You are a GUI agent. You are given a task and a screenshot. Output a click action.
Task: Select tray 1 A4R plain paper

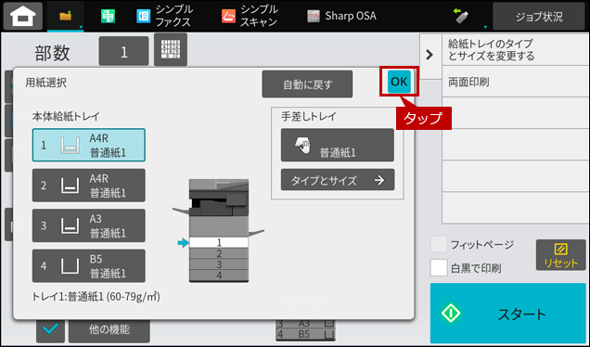pyautogui.click(x=89, y=145)
